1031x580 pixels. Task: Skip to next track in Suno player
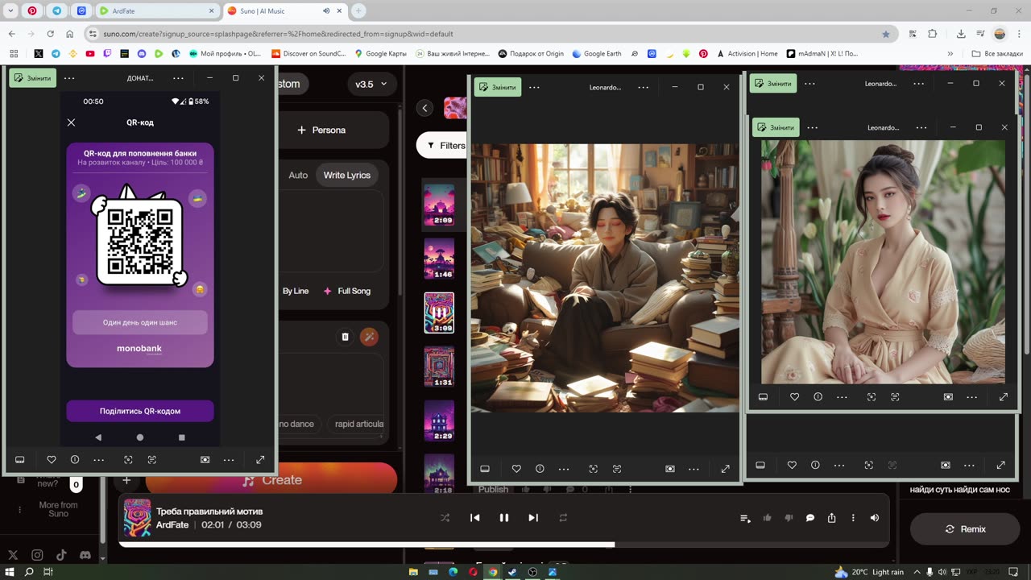click(533, 518)
